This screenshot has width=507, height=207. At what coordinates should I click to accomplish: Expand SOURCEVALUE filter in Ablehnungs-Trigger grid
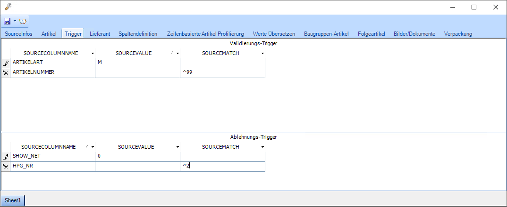[177, 147]
